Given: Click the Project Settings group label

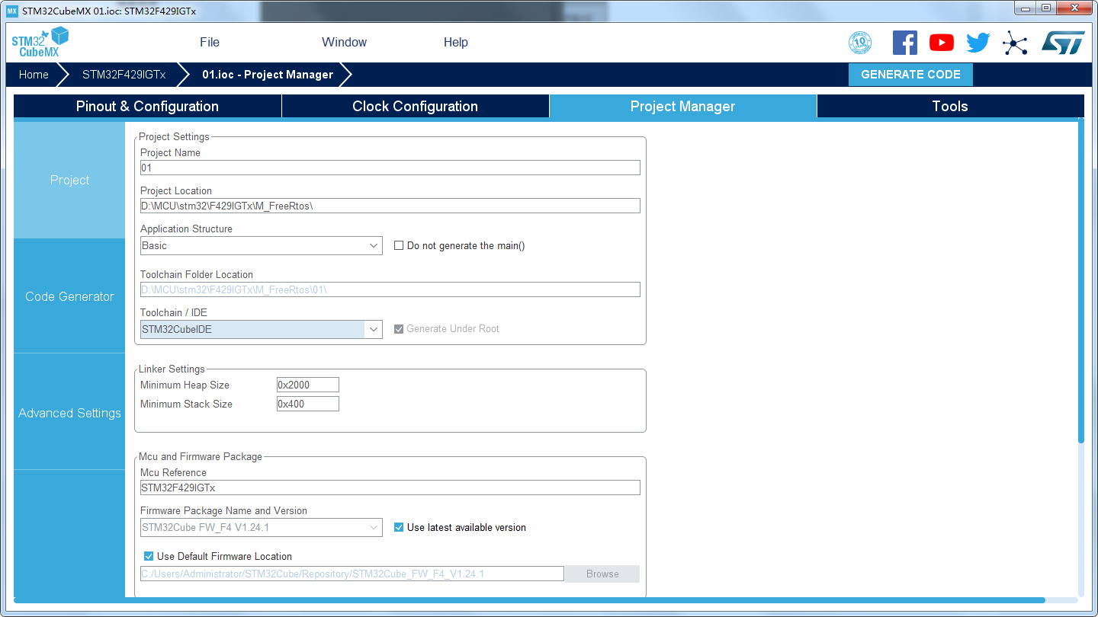Looking at the screenshot, I should 174,137.
